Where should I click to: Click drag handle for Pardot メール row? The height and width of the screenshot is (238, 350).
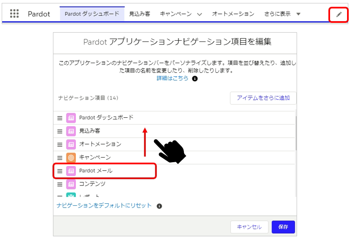tap(60, 171)
